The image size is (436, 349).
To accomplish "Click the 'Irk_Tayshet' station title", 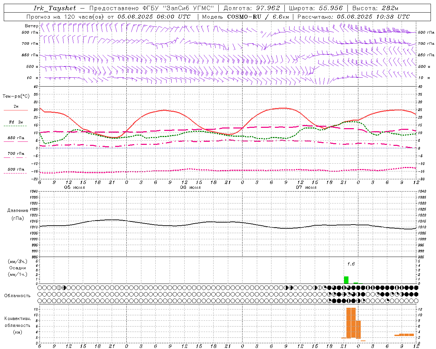I will 55,8.
